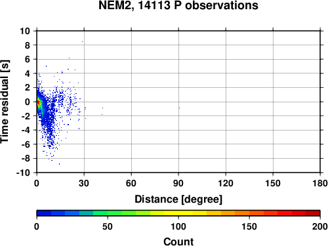The height and width of the screenshot is (246, 328).
Task: Click the x-axis tick label 180
Action: [320, 183]
